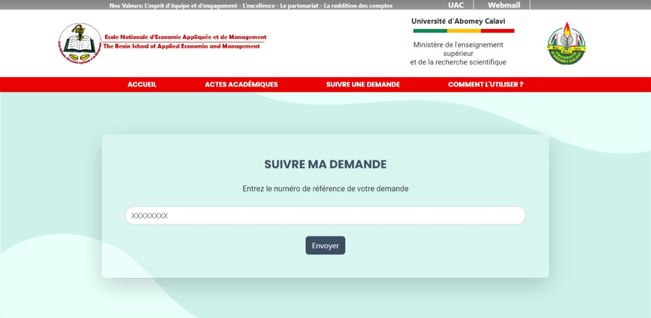Click the Université d'Abomey Calavi heading
651x318 pixels.
pos(458,21)
